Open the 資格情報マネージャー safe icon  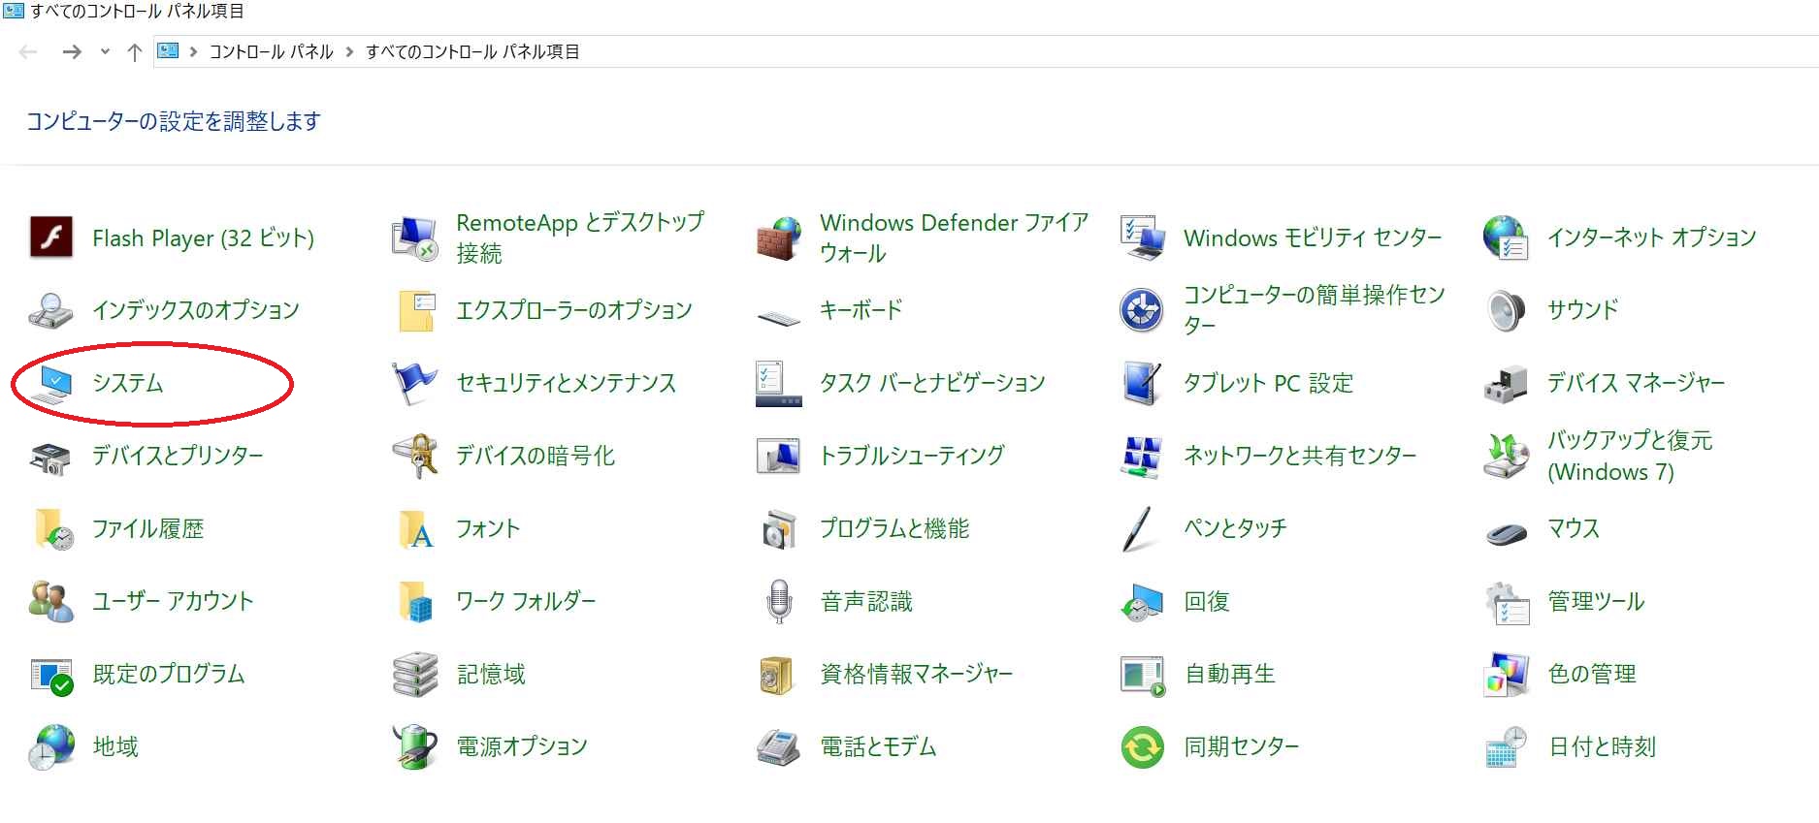click(x=777, y=676)
